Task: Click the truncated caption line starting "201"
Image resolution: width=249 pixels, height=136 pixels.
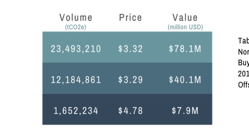Action: 243,74
